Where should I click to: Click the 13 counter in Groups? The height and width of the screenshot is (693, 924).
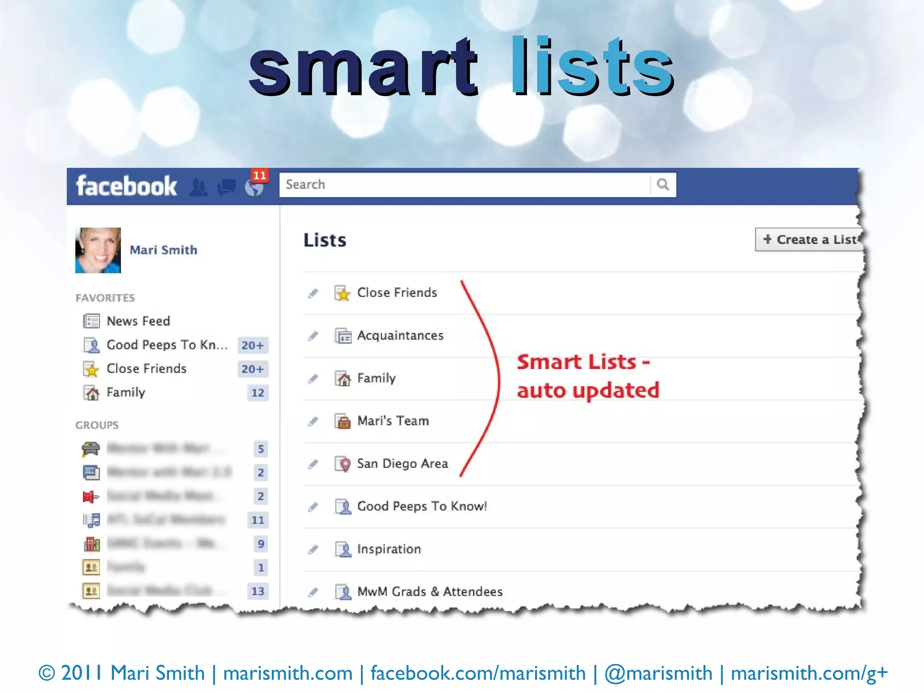(258, 591)
